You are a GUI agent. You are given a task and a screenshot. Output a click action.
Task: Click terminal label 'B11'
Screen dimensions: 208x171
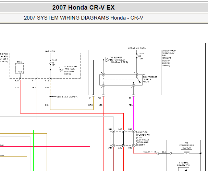point(110,129)
